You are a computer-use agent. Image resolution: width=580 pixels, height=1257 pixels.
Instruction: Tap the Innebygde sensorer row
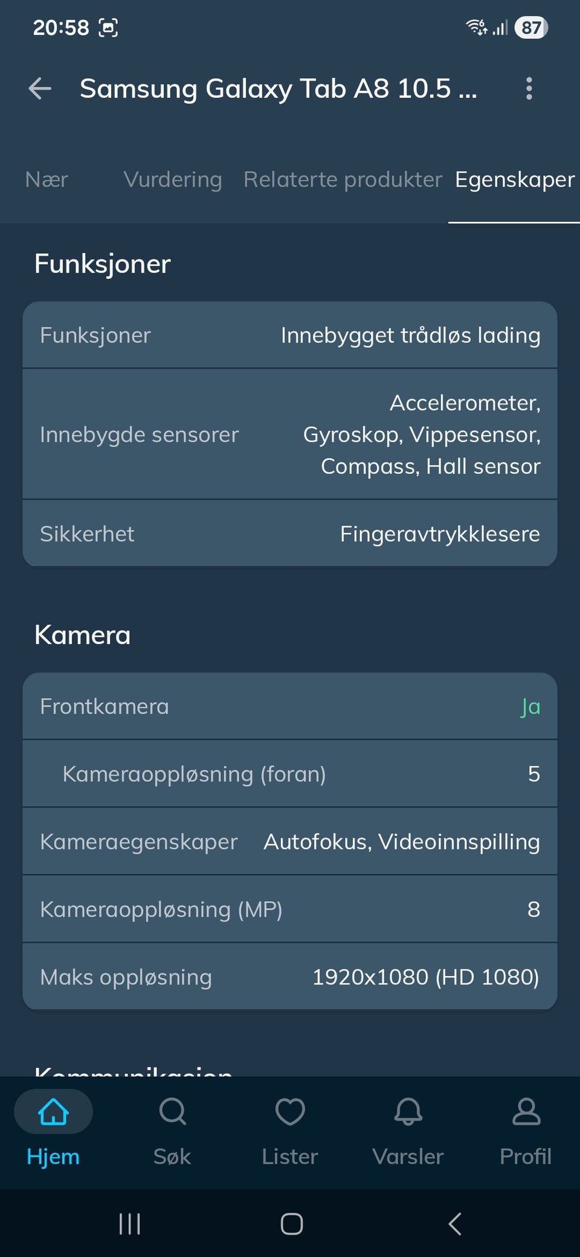click(x=290, y=434)
